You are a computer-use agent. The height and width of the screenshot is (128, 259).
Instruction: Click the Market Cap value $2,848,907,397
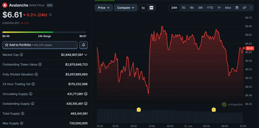[72, 55]
